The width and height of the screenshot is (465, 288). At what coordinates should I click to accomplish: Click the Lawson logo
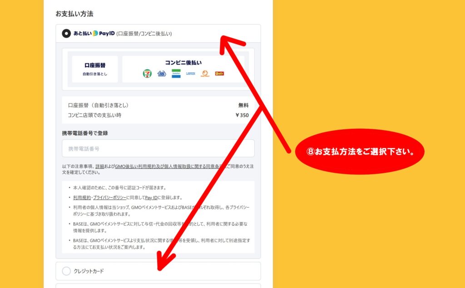pyautogui.click(x=191, y=73)
